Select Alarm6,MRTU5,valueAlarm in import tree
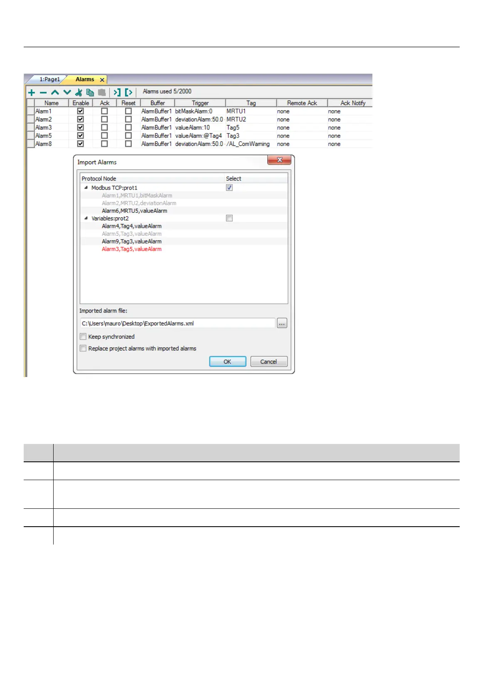This screenshot has height=700, width=495. 134,211
